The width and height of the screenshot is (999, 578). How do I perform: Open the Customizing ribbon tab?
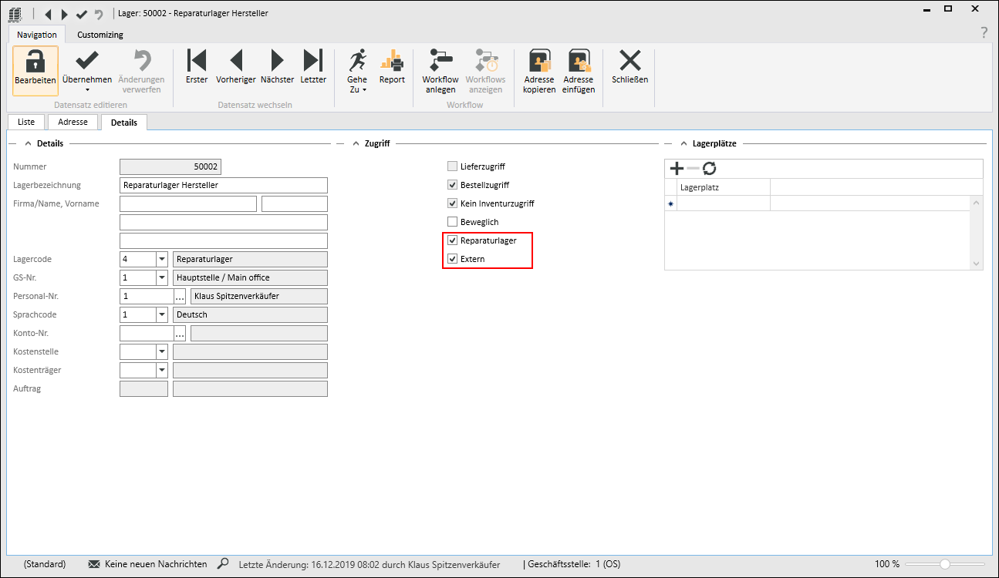click(x=100, y=35)
